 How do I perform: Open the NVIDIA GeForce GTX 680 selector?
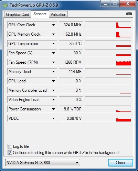click(43, 163)
